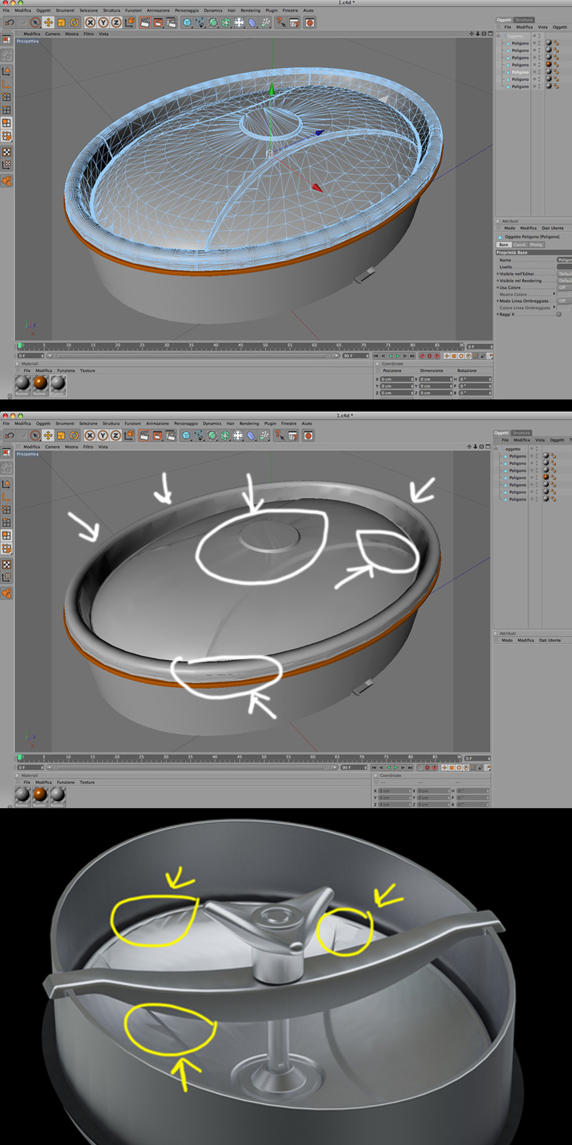Open Texture menu in lower Materiali panel

87,782
